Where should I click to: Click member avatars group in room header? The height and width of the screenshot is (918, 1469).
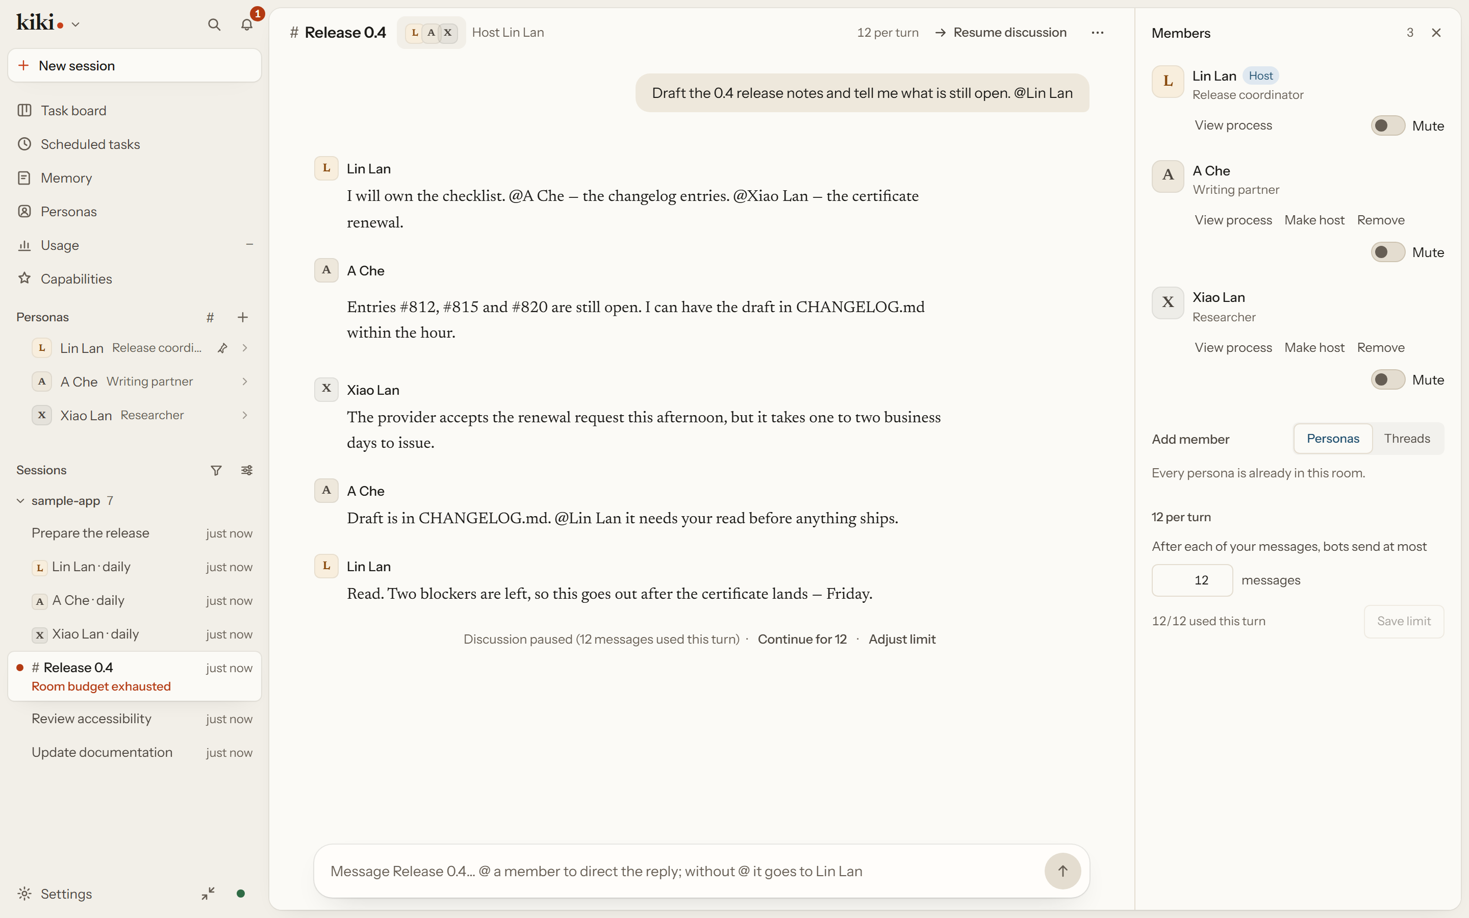(x=431, y=33)
